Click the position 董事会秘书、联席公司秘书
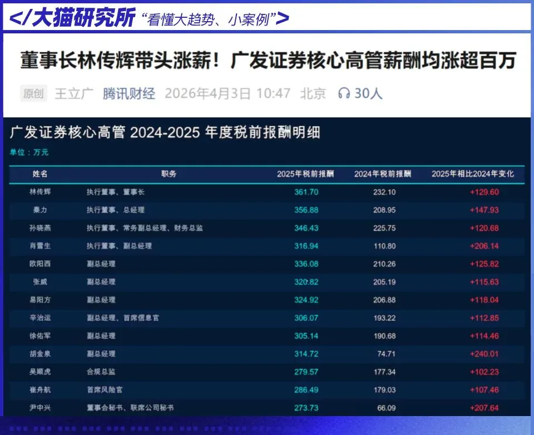 130,408
